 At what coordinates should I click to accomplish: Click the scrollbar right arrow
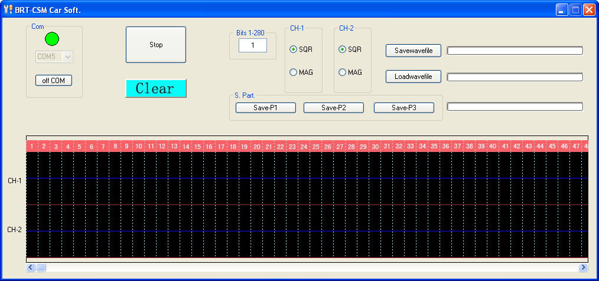pyautogui.click(x=583, y=267)
